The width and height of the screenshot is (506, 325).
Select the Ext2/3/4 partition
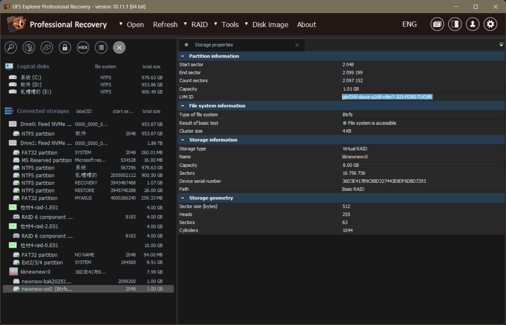pyautogui.click(x=88, y=262)
